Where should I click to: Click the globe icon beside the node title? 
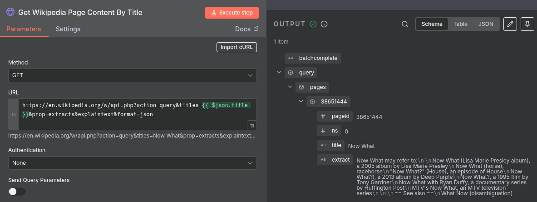(10, 12)
